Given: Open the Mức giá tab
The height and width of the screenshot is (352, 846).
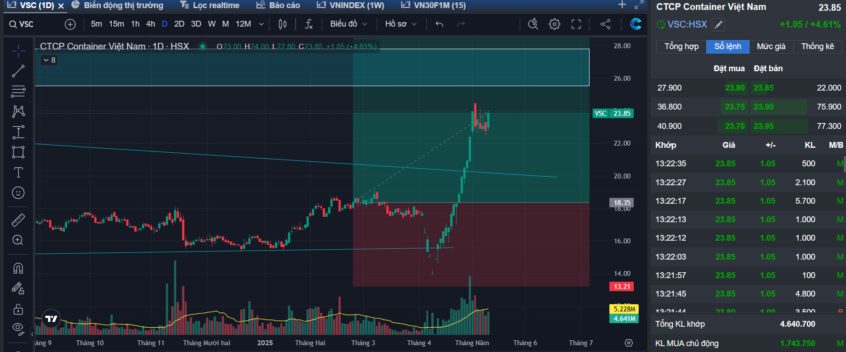Looking at the screenshot, I should point(771,46).
